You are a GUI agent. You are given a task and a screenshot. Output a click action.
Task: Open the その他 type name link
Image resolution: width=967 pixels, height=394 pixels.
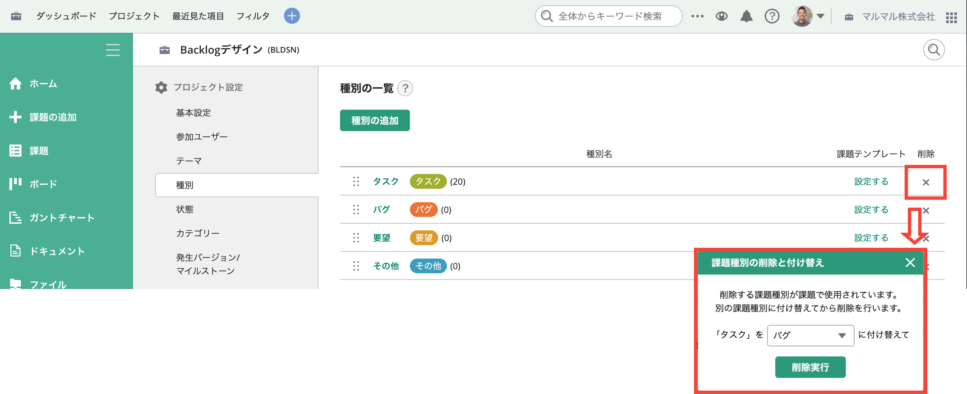[x=385, y=266]
